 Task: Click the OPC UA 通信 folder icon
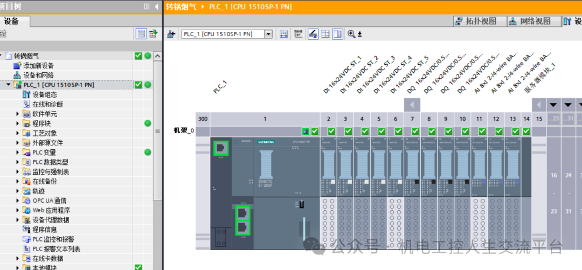pos(27,201)
